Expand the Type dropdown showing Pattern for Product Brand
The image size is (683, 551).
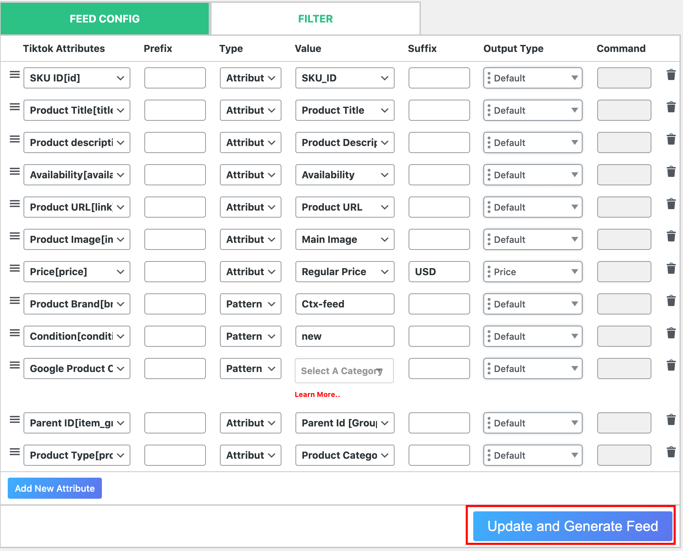[250, 304]
